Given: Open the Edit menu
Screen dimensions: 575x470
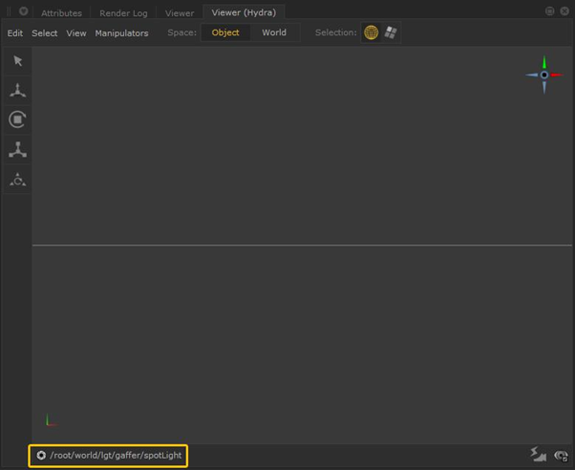Looking at the screenshot, I should pos(15,33).
